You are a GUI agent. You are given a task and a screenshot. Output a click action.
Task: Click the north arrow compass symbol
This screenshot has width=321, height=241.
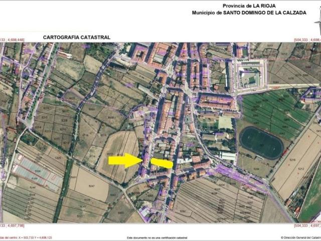[317, 23]
